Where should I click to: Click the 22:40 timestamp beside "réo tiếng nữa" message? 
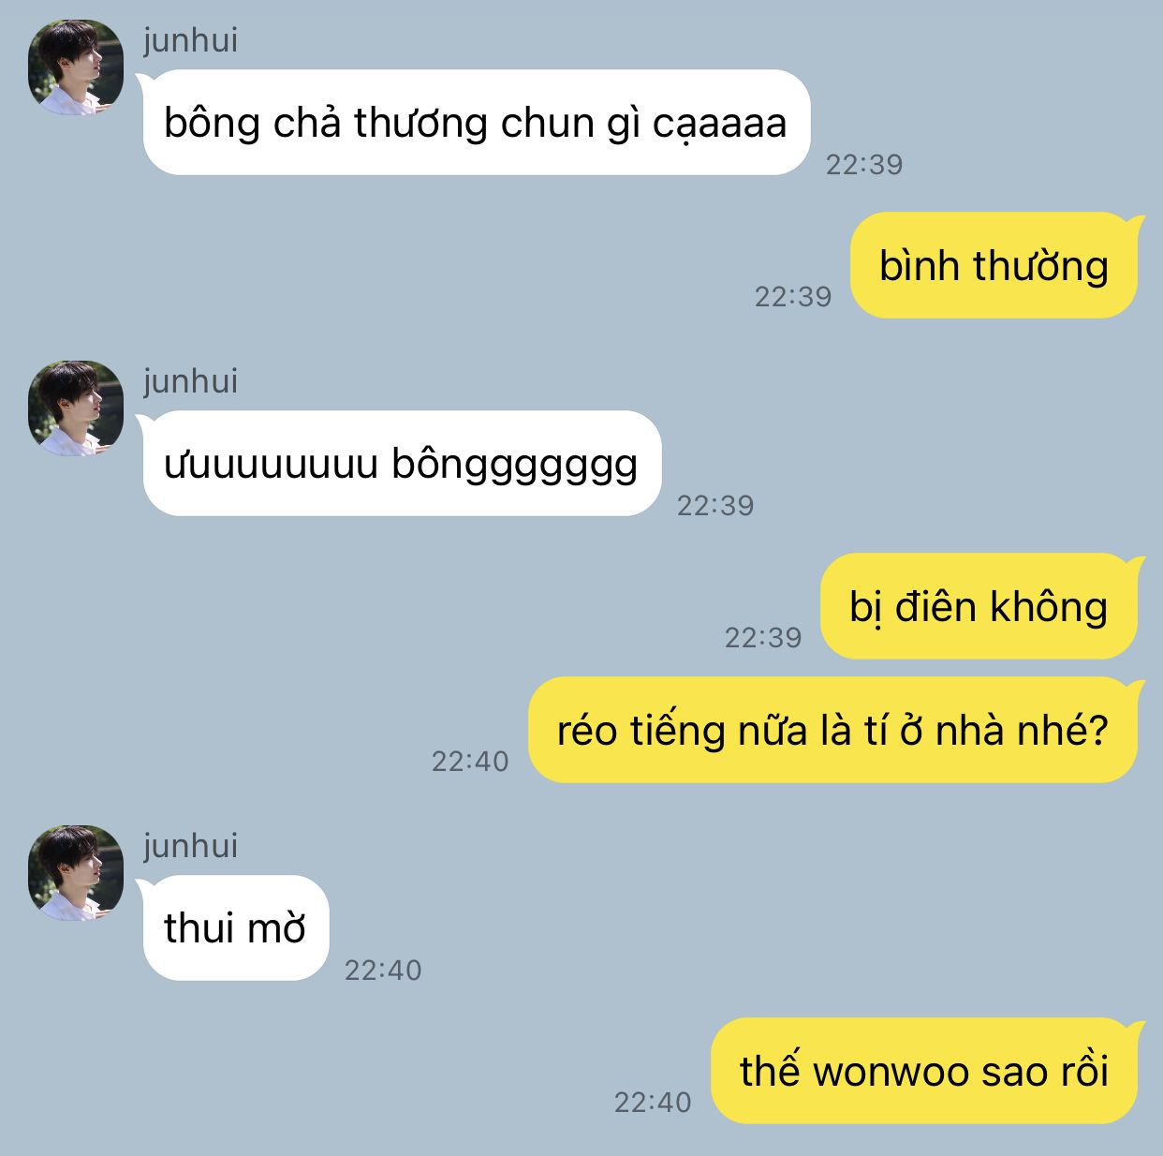pyautogui.click(x=470, y=762)
